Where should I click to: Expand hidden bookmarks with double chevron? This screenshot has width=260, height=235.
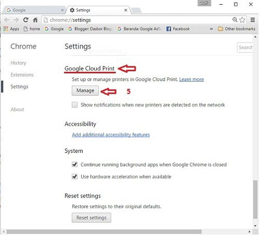pos(211,29)
